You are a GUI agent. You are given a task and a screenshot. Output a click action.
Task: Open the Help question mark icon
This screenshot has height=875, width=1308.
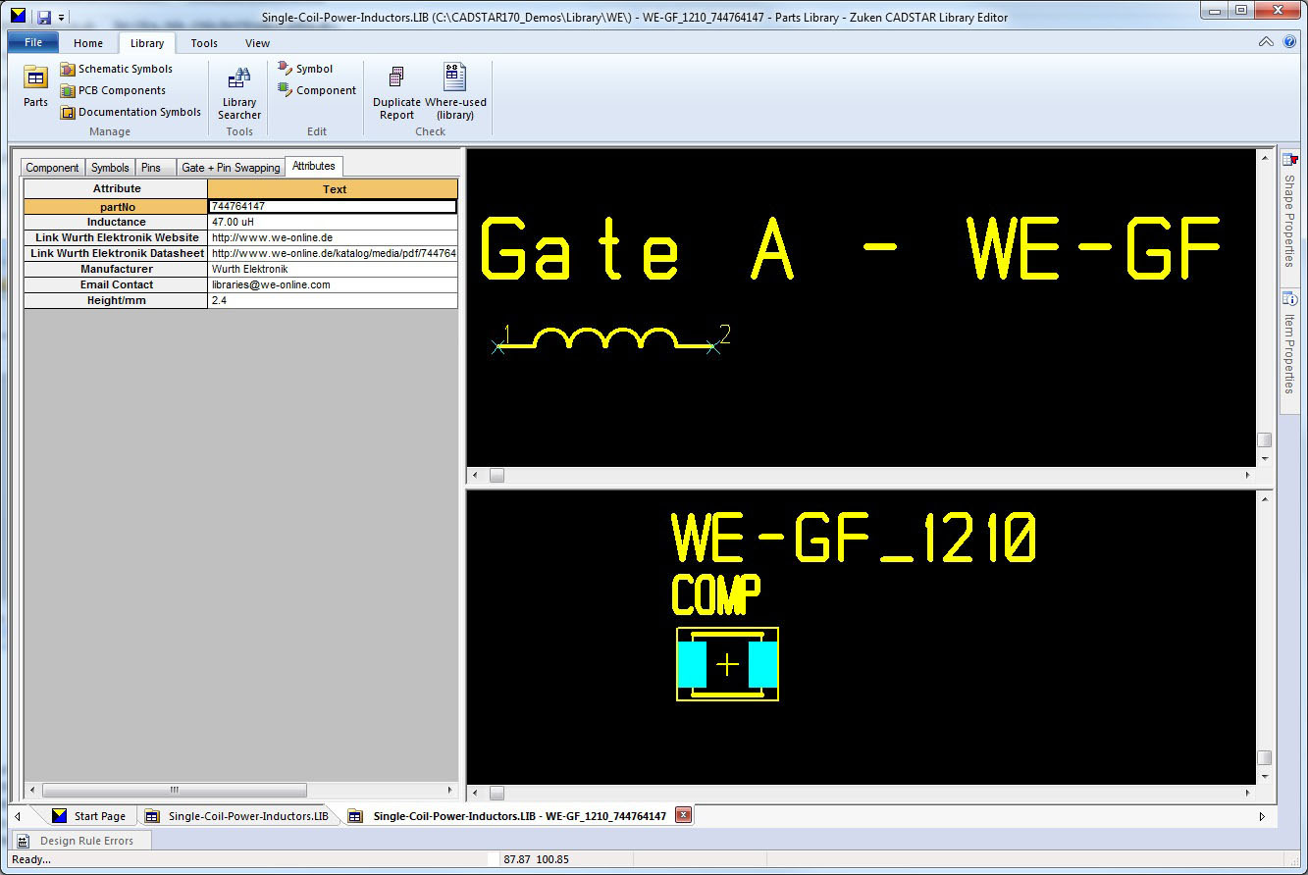1289,42
